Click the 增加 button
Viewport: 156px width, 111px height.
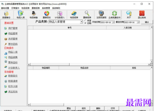(x=69, y=108)
